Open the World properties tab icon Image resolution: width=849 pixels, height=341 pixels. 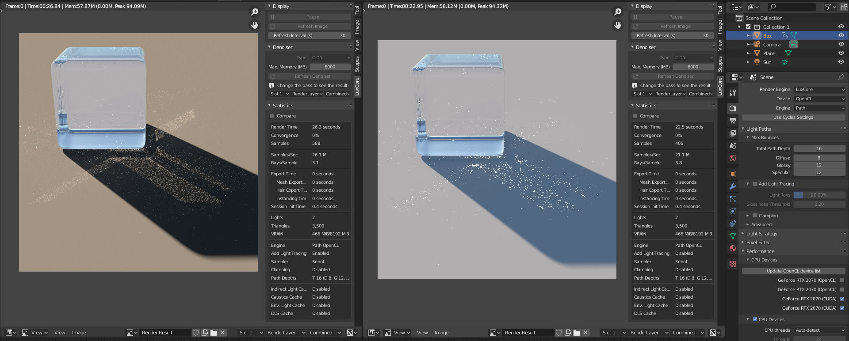pyautogui.click(x=733, y=158)
